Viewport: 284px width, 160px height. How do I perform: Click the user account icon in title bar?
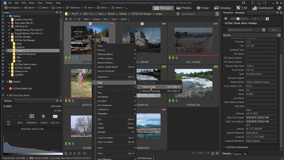[244, 3]
